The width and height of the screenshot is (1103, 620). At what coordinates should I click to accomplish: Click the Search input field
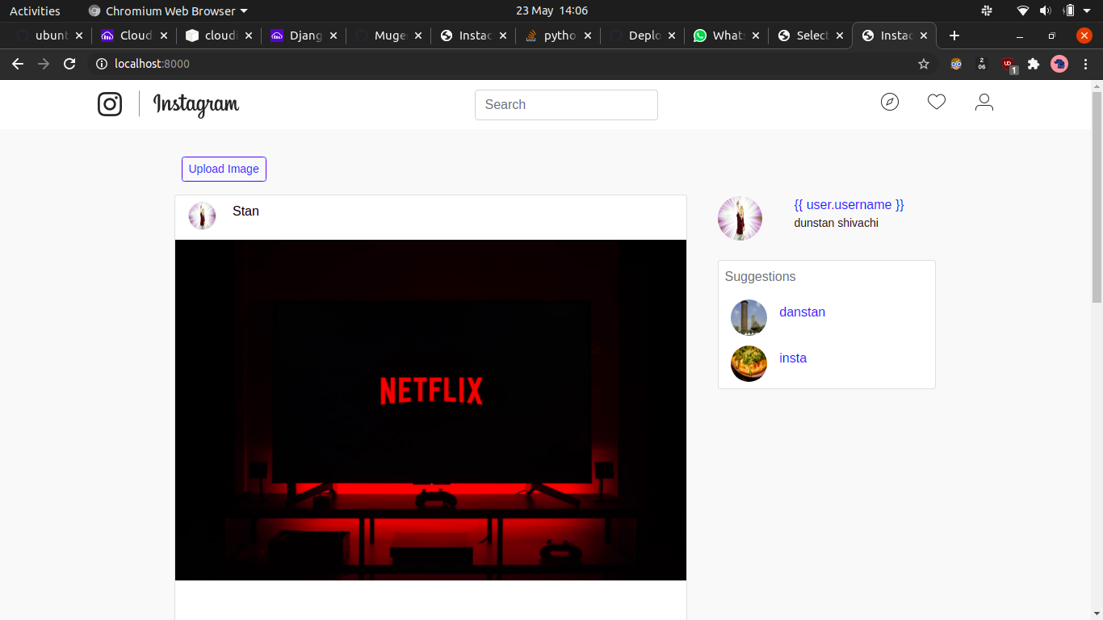click(x=566, y=105)
